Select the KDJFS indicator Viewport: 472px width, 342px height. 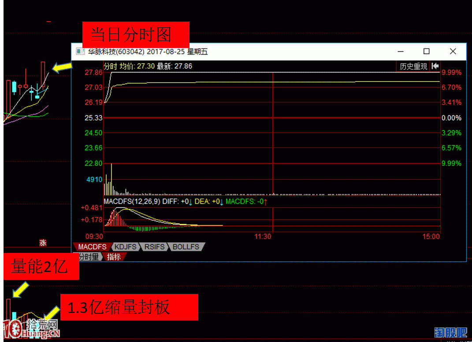click(x=126, y=247)
